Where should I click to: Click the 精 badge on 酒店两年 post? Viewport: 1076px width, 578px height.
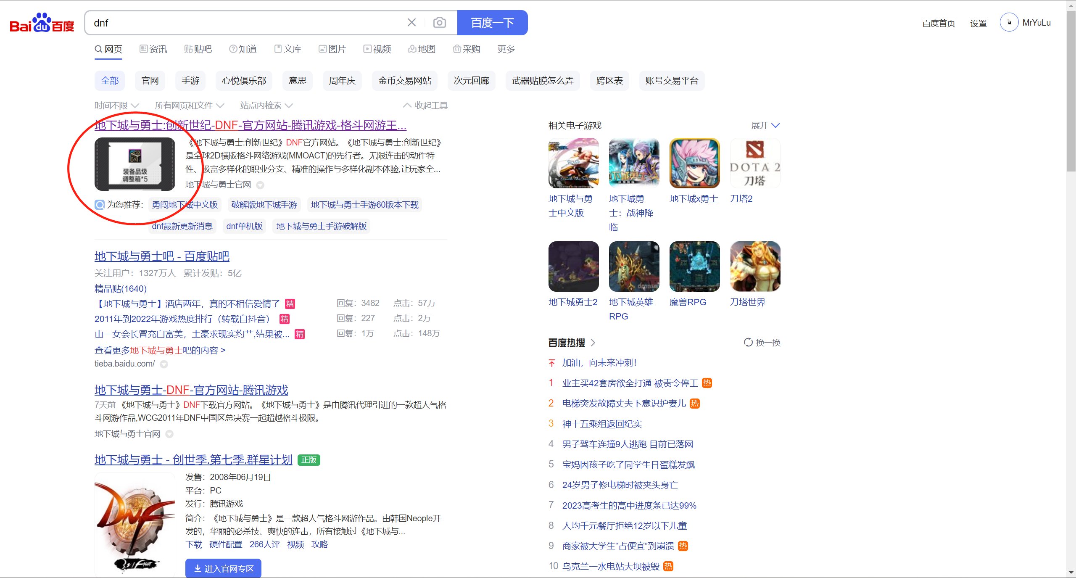coord(290,304)
